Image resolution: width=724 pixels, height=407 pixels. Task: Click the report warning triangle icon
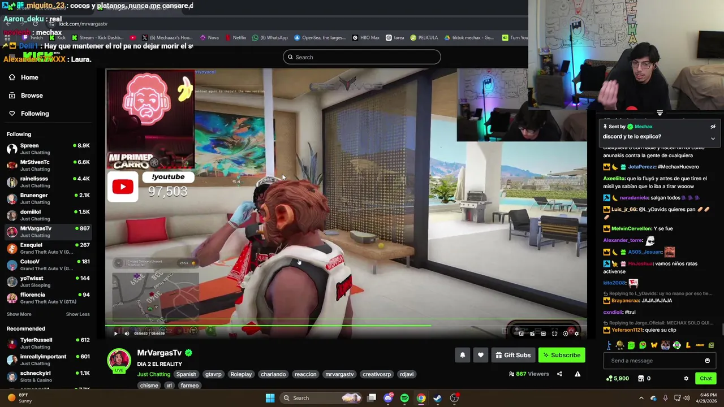pos(578,374)
